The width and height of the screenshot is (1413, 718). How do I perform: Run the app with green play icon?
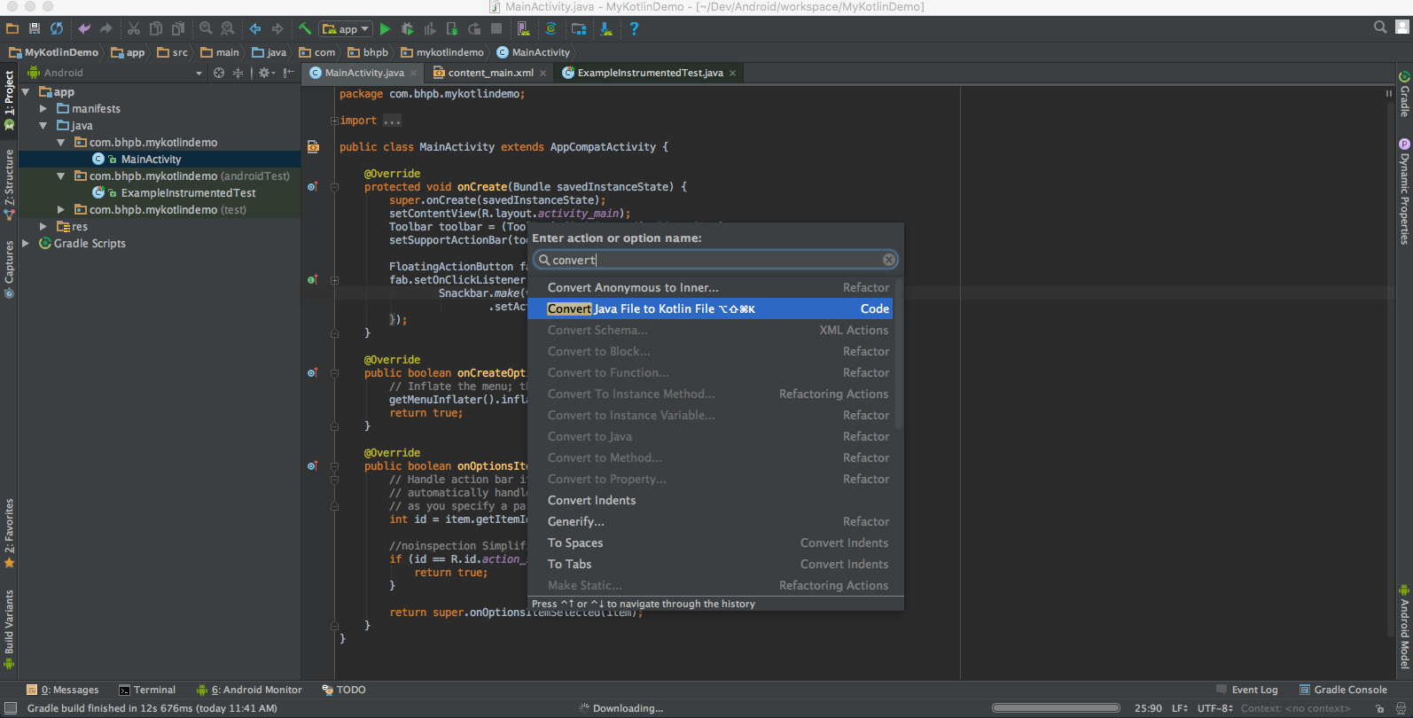click(385, 28)
